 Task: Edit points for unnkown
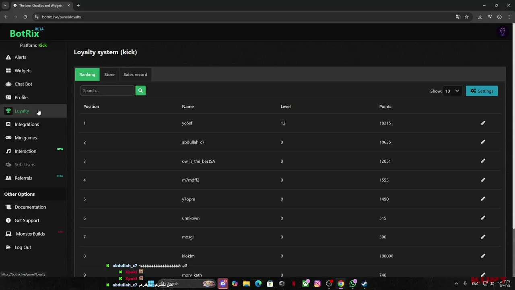point(483,218)
